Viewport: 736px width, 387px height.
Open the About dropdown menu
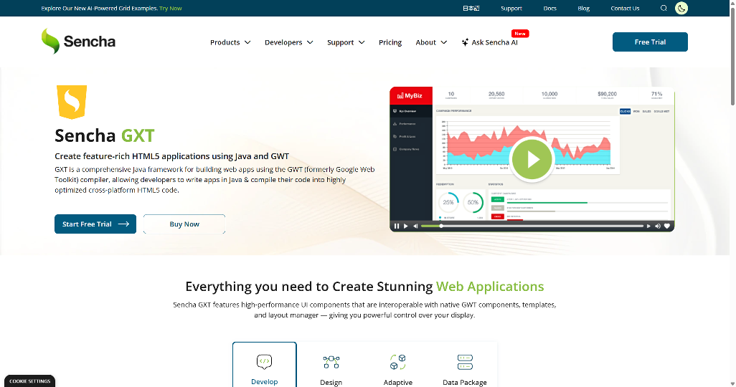click(x=431, y=42)
